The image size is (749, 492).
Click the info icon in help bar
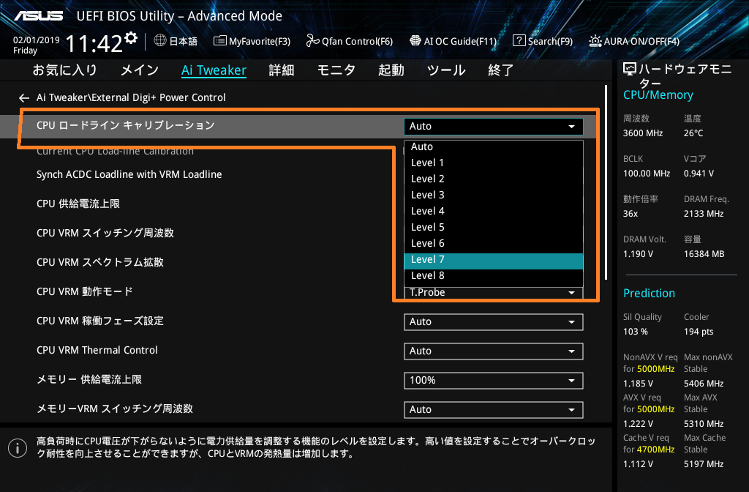(14, 447)
